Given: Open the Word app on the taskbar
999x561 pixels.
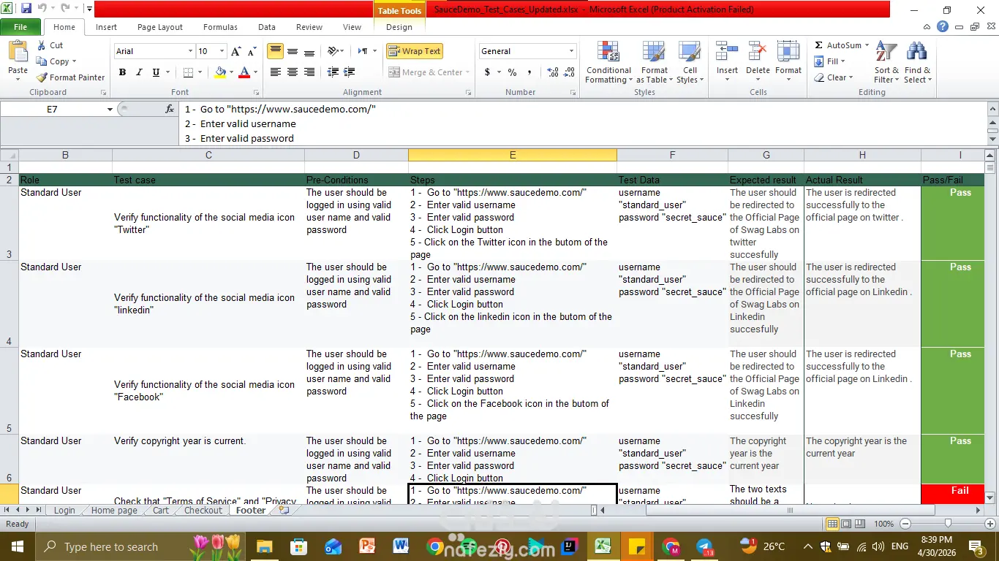Looking at the screenshot, I should pos(401,546).
